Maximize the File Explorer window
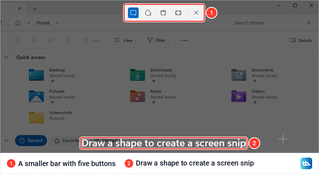This screenshot has height=174, width=319. (295, 5)
